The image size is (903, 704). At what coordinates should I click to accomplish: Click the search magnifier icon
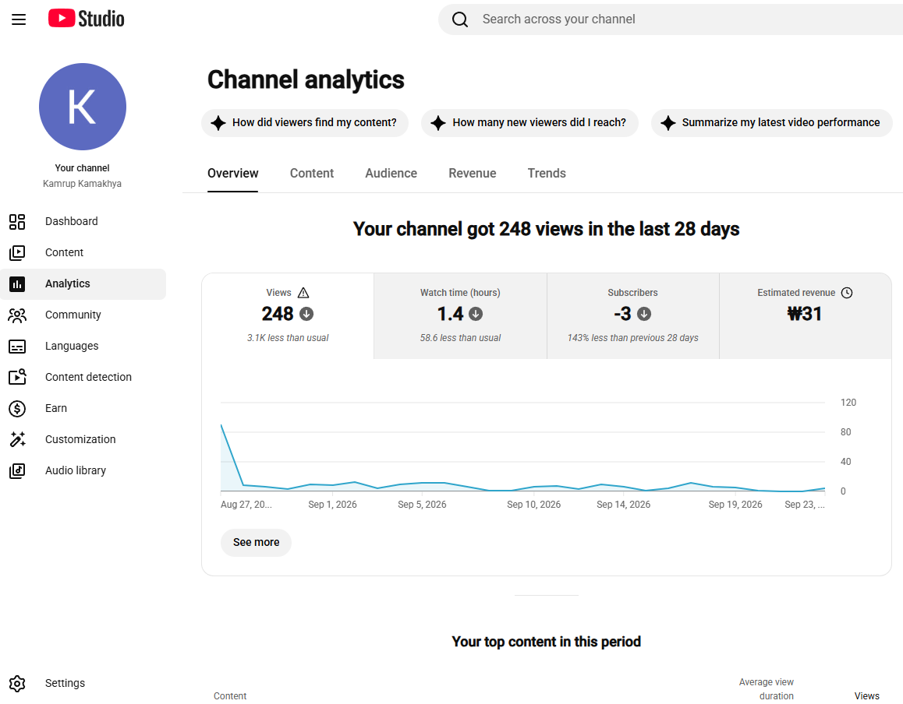pos(459,19)
